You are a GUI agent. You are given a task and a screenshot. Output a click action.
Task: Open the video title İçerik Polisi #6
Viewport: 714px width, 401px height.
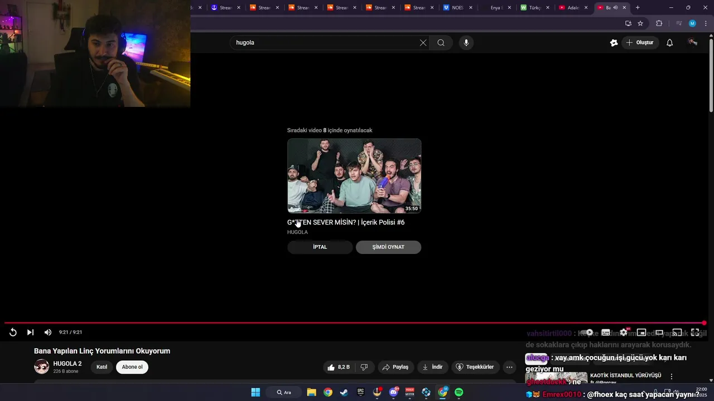[x=346, y=222]
